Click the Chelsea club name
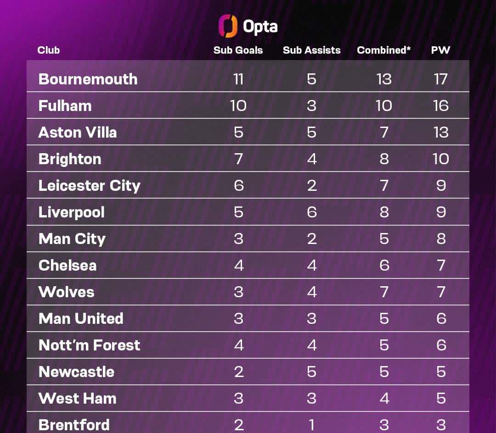 point(68,265)
